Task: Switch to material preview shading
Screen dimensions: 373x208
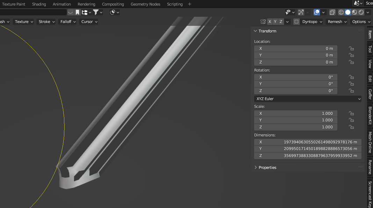Action: click(354, 12)
